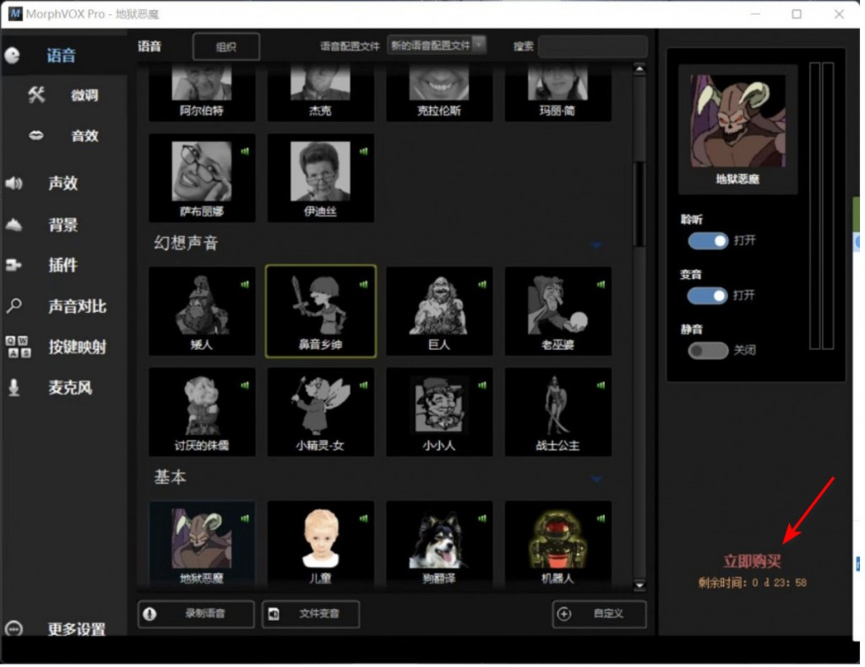Viewport: 865px width, 667px height.
Task: Select the 杰克 voice
Action: (x=320, y=93)
